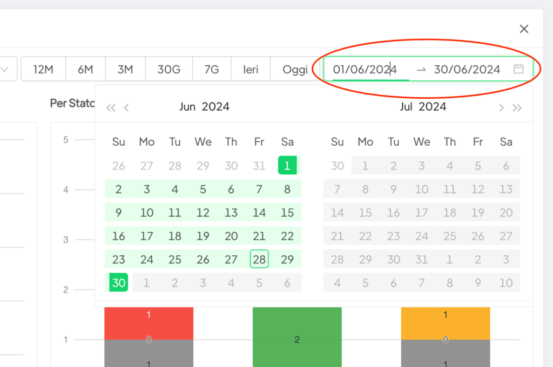Jump to next year with double-right arrow
Viewport: 553px width, 367px height.
[517, 107]
